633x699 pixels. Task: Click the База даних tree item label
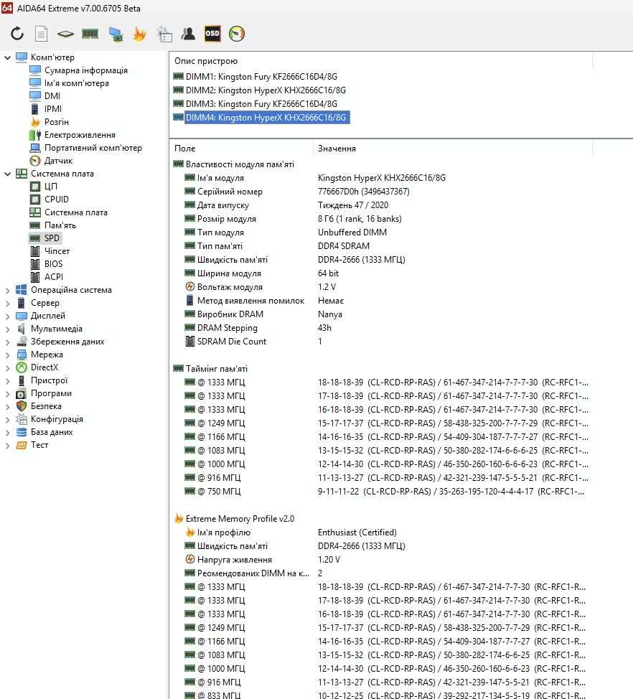pos(51,432)
